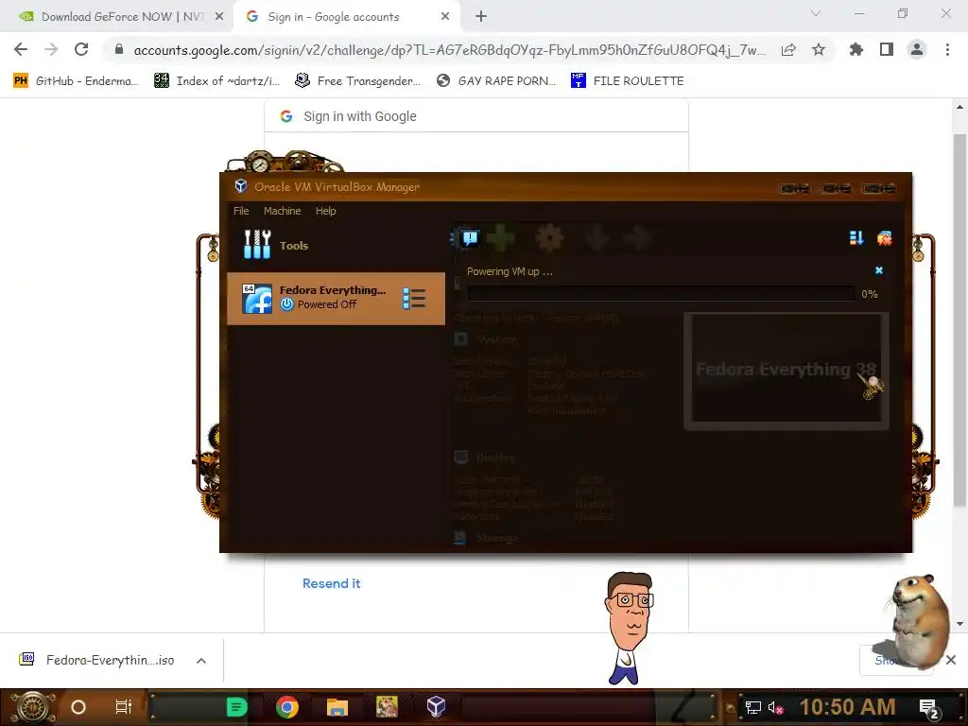Open a new Chrome tab

point(481,17)
